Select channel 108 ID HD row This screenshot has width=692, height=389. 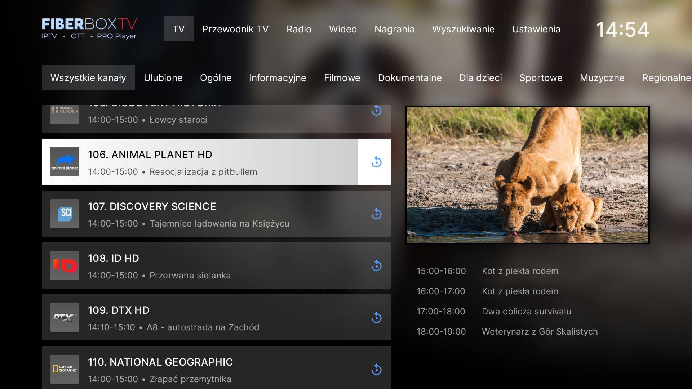(x=216, y=265)
